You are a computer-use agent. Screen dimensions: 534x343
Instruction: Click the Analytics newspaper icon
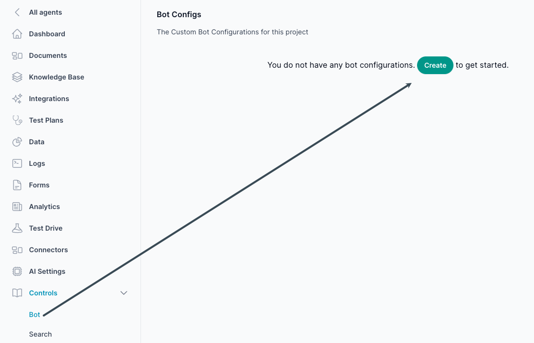[17, 207]
